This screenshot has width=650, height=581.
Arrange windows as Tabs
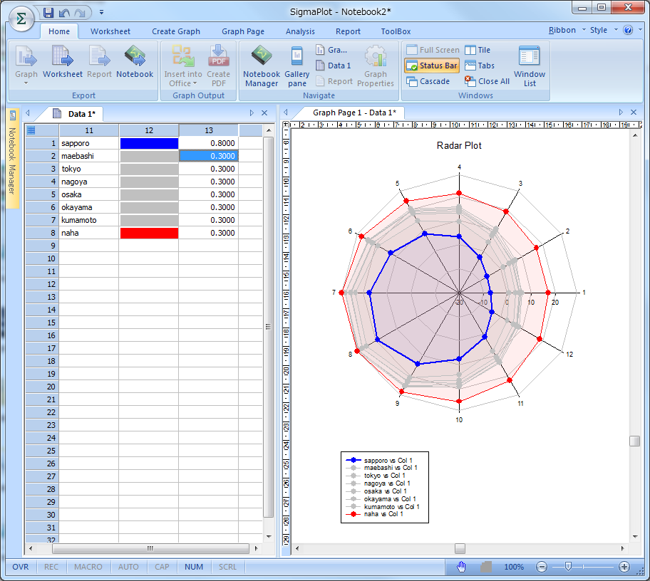click(480, 66)
